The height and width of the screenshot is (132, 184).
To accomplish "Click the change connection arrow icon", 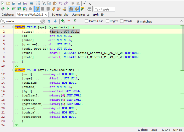I will tap(64, 9).
